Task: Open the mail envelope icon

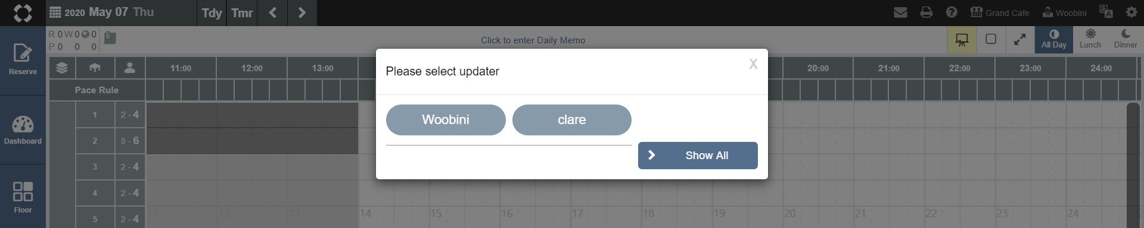Action: (900, 12)
